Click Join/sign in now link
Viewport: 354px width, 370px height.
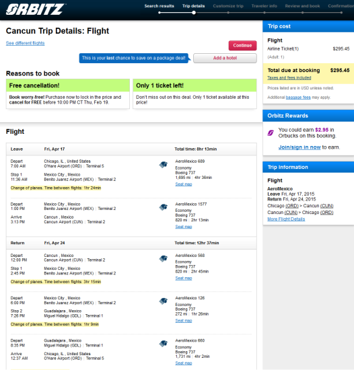point(299,147)
